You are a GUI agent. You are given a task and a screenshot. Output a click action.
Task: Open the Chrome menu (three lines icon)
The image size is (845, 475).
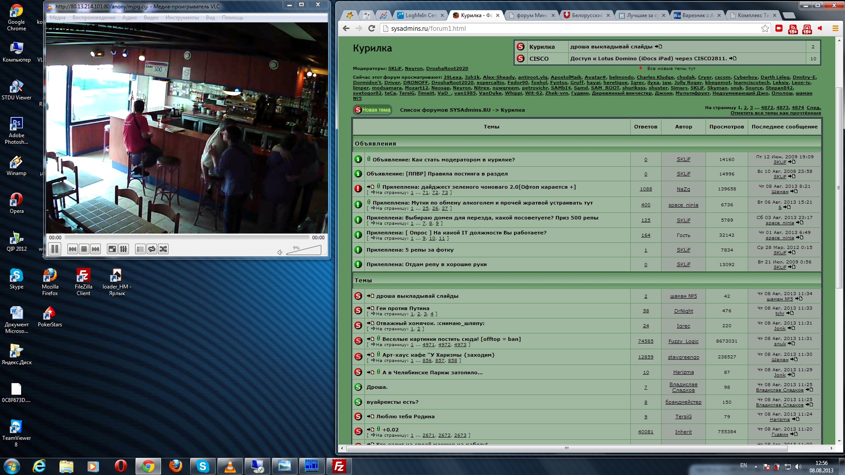[835, 28]
